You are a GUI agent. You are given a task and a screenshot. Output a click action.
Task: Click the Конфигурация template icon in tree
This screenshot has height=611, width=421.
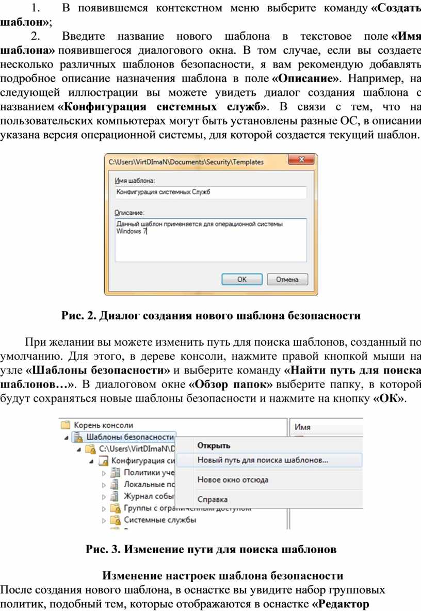pyautogui.click(x=103, y=461)
